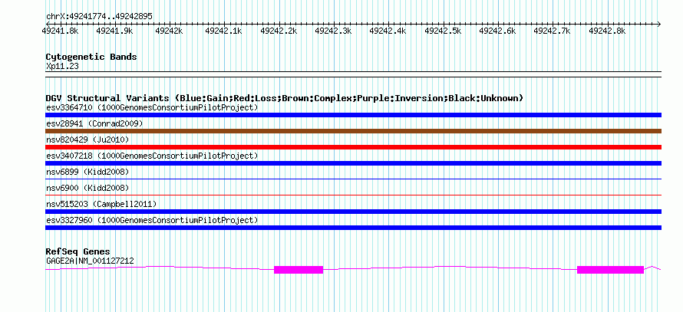The height and width of the screenshot is (312, 683).
Task: Click the 49242.7k ruler tick label
Action: (x=552, y=31)
